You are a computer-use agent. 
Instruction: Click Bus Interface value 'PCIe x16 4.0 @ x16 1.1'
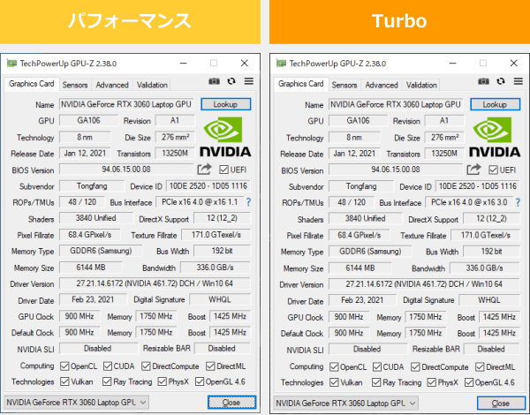tap(200, 202)
